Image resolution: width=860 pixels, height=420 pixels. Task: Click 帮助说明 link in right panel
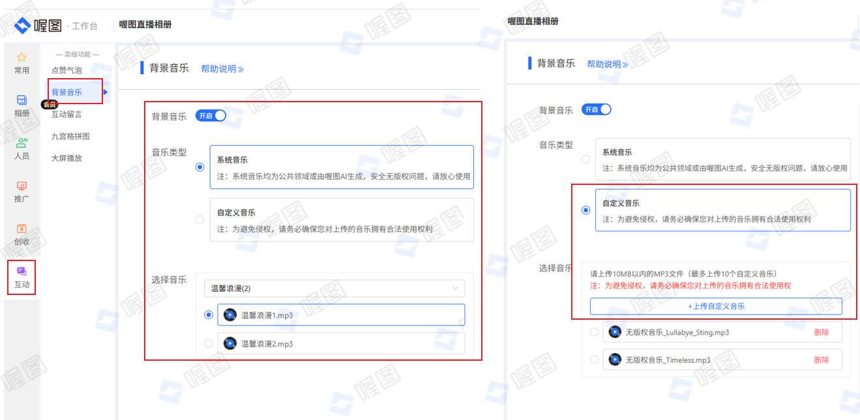608,64
